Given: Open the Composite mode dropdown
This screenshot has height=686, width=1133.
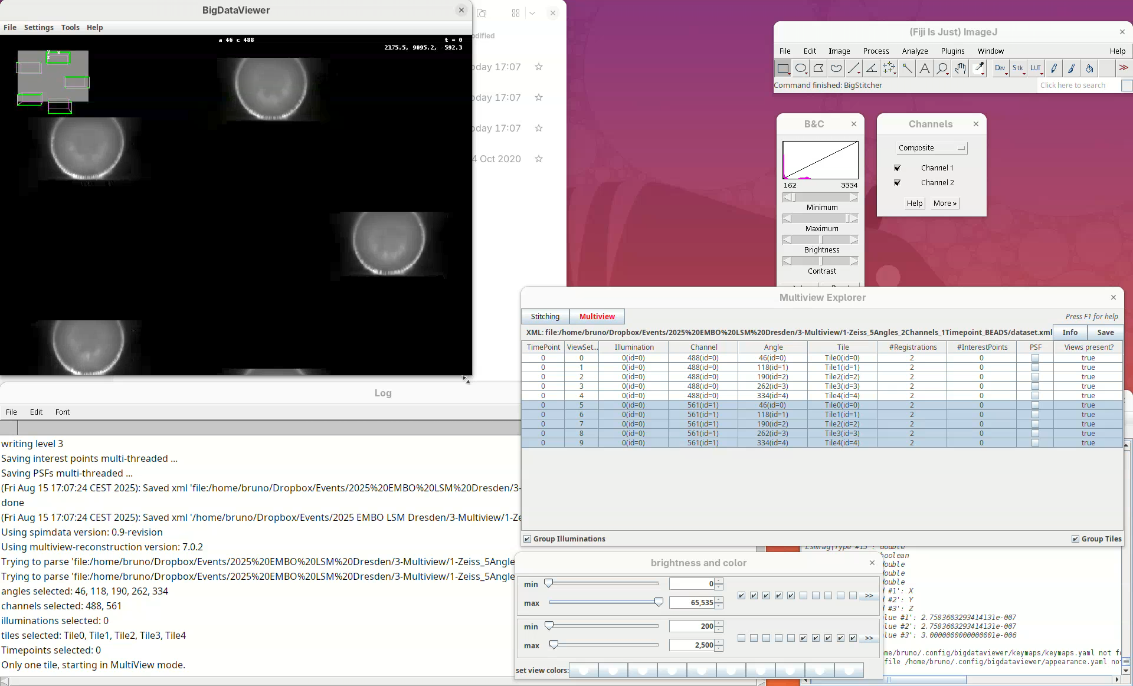Looking at the screenshot, I should click(931, 148).
